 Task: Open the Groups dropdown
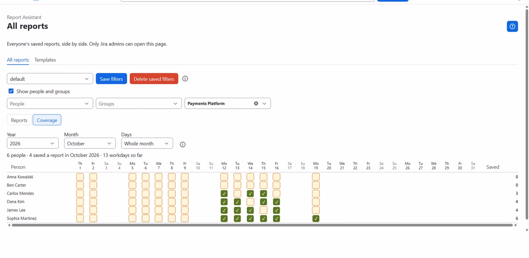click(138, 103)
